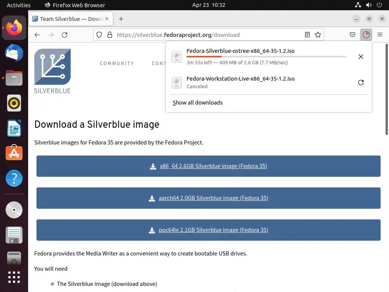Click the Fedora-Workstation-Live ISO file icon
This screenshot has height=292, width=389.
[x=177, y=83]
